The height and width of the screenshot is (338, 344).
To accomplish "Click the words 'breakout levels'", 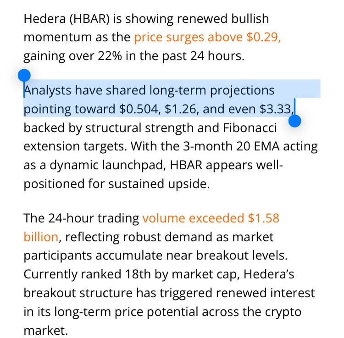I will coord(242,255).
